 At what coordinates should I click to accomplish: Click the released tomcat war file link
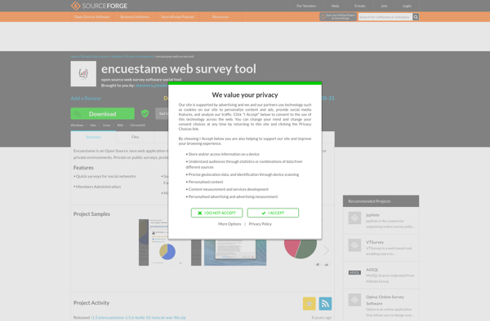point(138,318)
